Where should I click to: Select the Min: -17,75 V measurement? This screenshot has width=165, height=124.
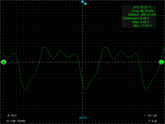pos(142,26)
